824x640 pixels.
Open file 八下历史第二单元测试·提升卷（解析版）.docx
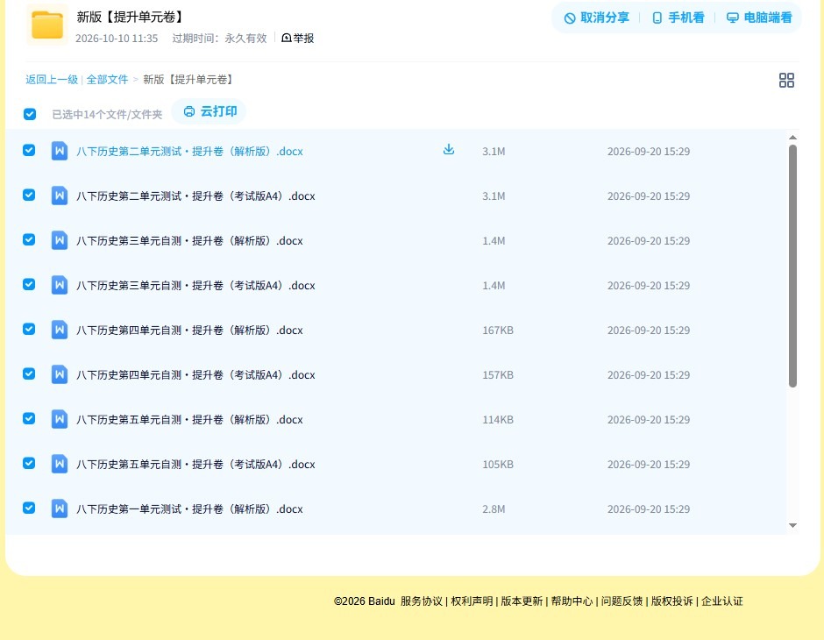click(x=189, y=152)
